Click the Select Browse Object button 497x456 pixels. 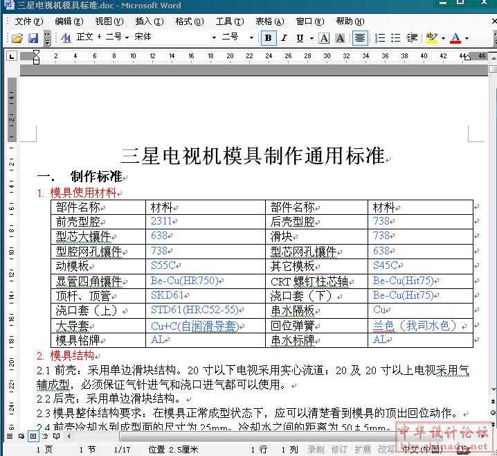tap(494, 412)
